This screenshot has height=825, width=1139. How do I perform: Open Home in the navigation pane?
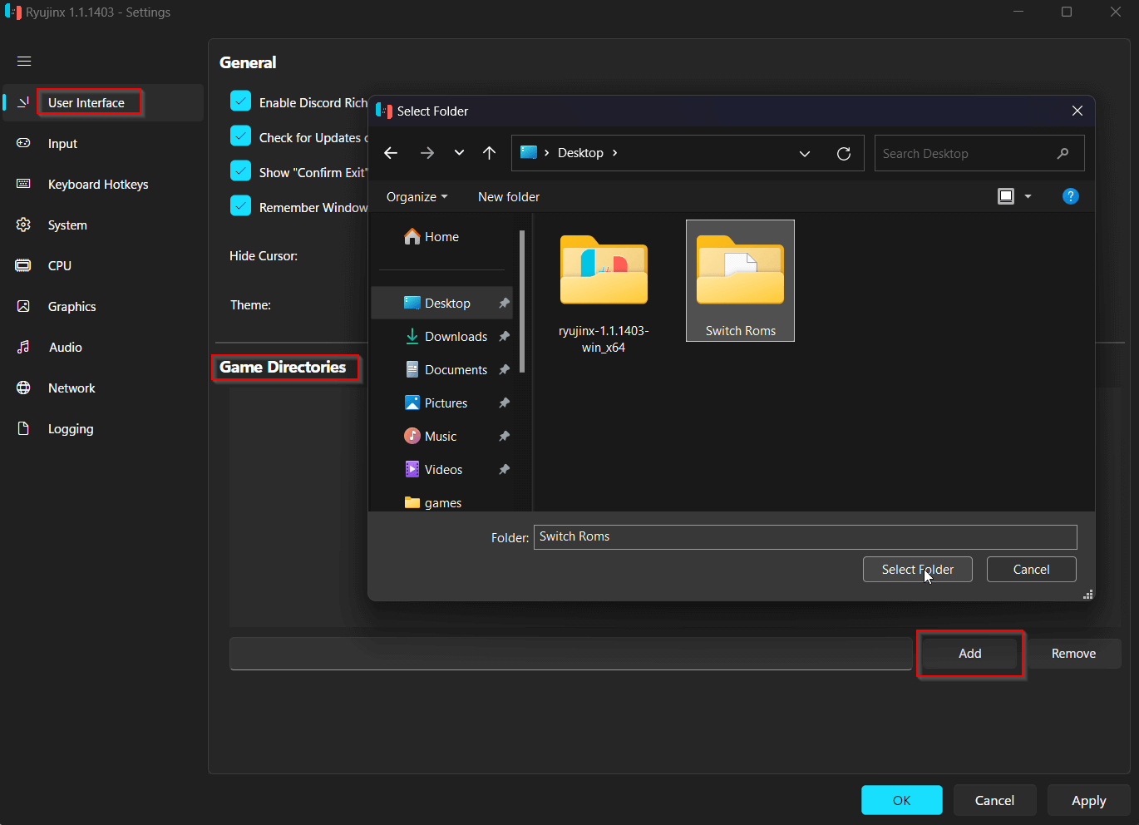441,237
